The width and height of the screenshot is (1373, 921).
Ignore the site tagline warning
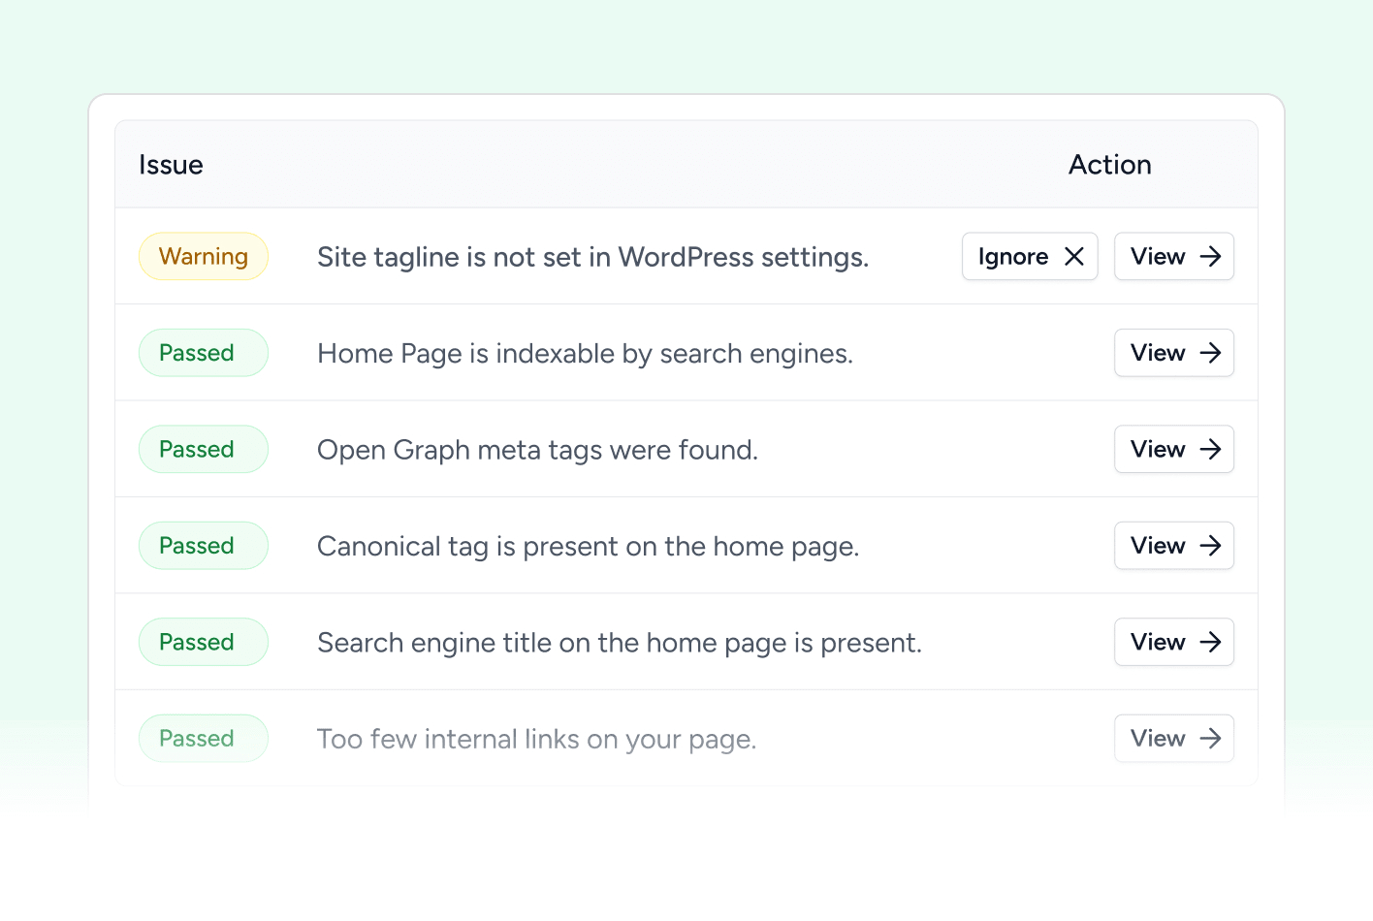coord(1030,256)
